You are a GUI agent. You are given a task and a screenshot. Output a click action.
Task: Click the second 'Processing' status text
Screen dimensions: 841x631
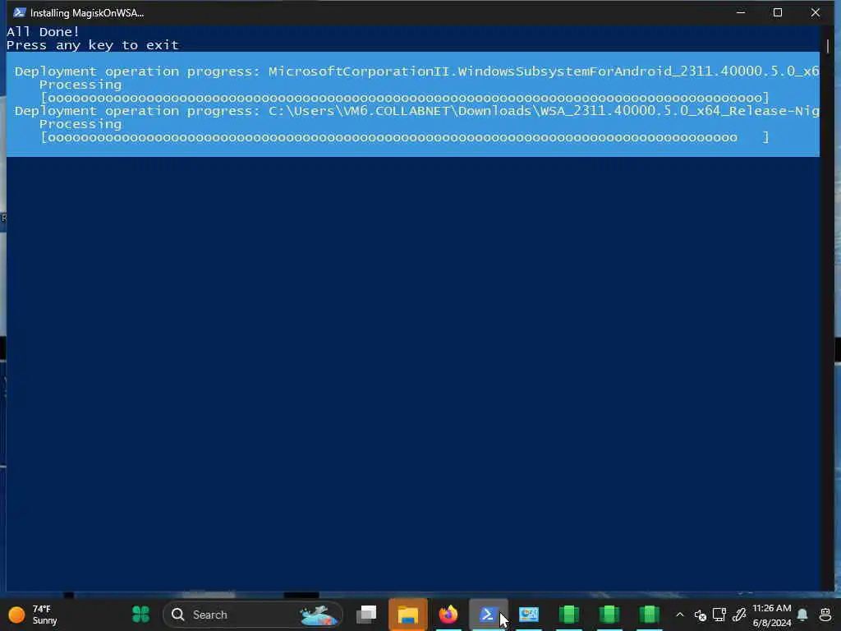click(80, 125)
